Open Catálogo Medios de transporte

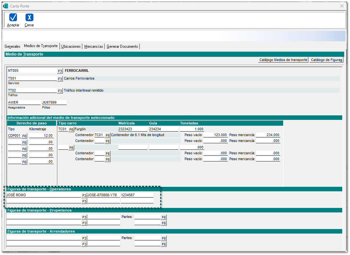tap(283, 60)
